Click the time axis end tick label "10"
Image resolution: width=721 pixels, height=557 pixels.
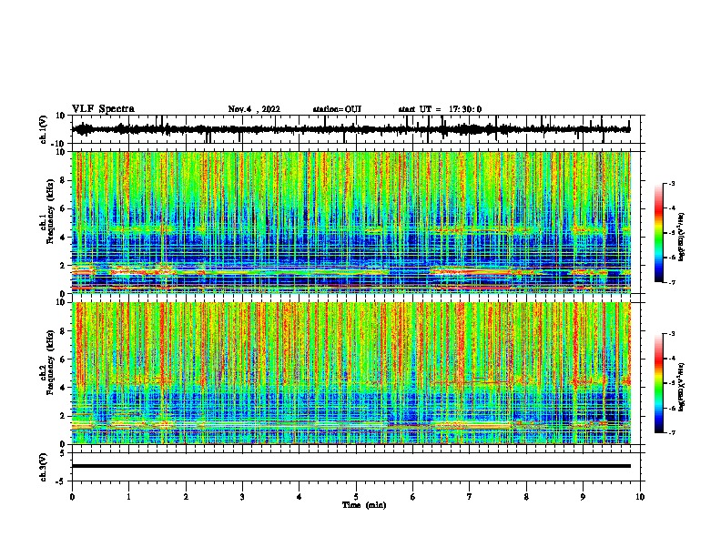tap(640, 497)
